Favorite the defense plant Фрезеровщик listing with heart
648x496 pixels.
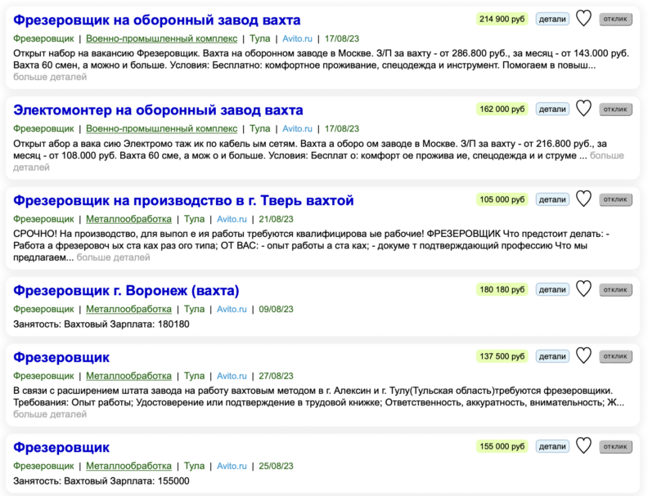click(x=583, y=18)
